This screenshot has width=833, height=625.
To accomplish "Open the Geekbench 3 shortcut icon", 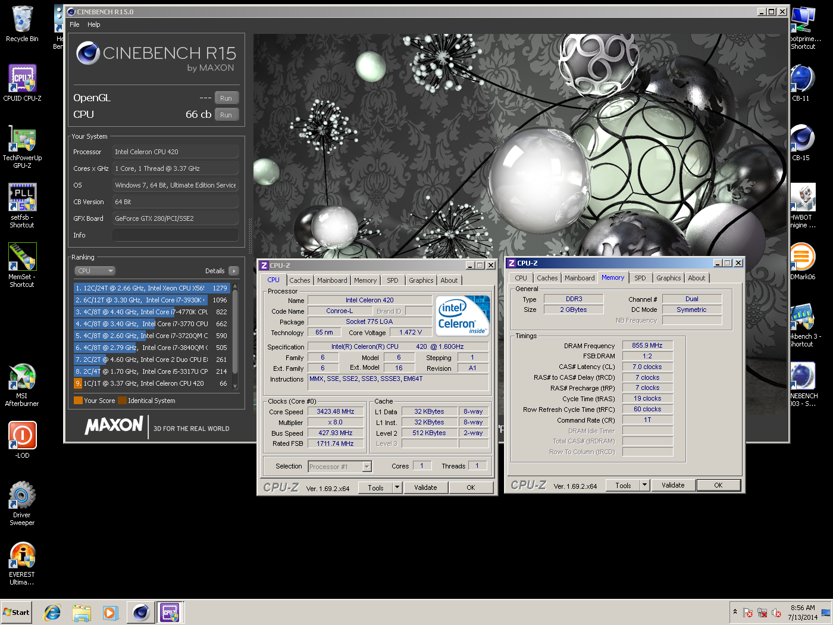I will tap(804, 325).
